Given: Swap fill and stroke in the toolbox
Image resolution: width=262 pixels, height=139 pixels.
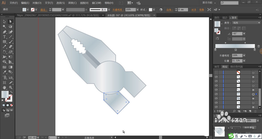Looking at the screenshot, I should (11, 92).
